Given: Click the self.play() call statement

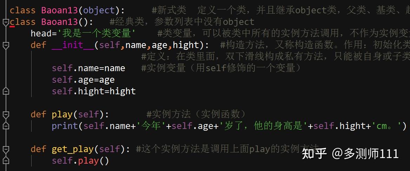Looking at the screenshot, I should click(80, 161).
